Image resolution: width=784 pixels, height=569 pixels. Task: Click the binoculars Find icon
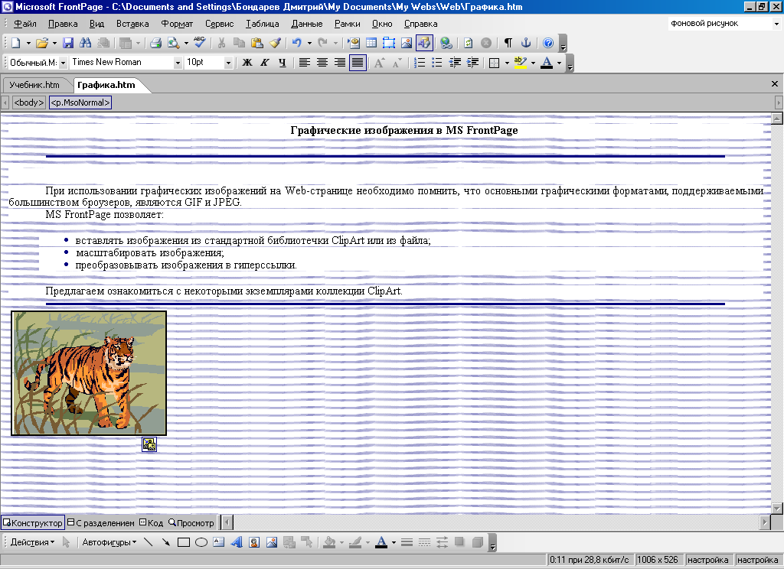click(x=86, y=43)
